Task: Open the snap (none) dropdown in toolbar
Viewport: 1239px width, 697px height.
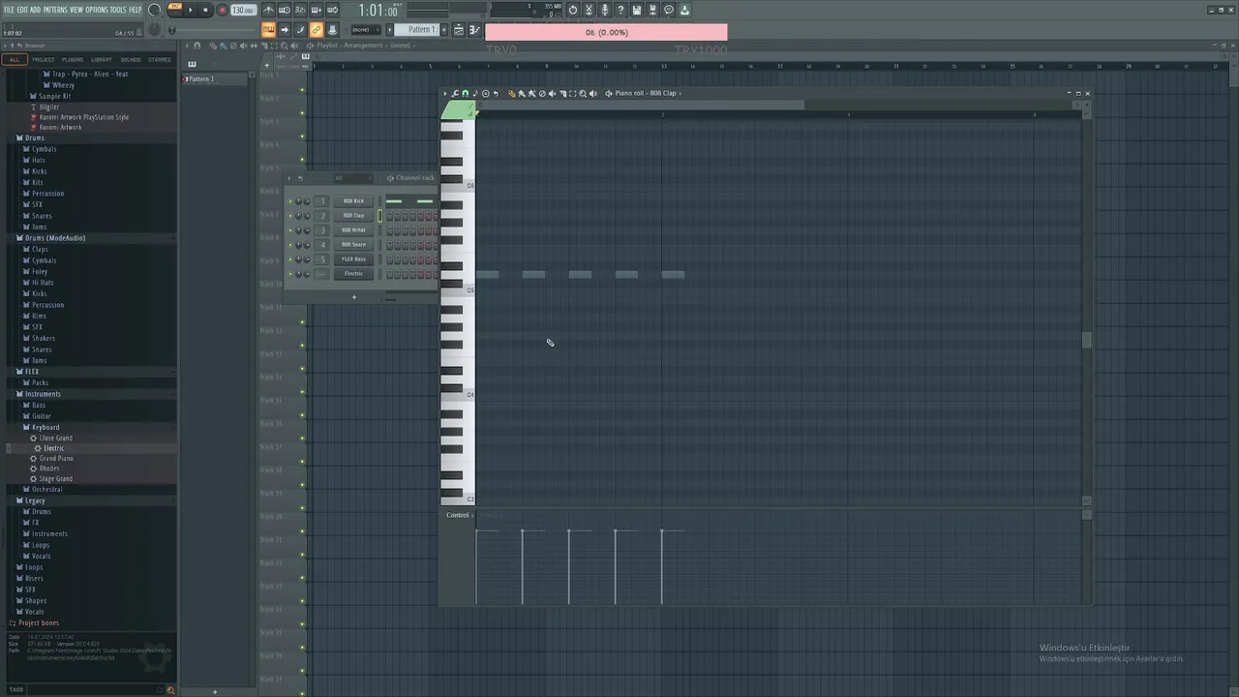Action: [x=365, y=30]
